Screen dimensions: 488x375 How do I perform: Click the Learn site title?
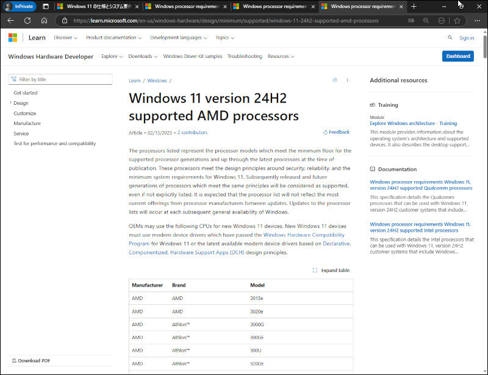(x=37, y=38)
